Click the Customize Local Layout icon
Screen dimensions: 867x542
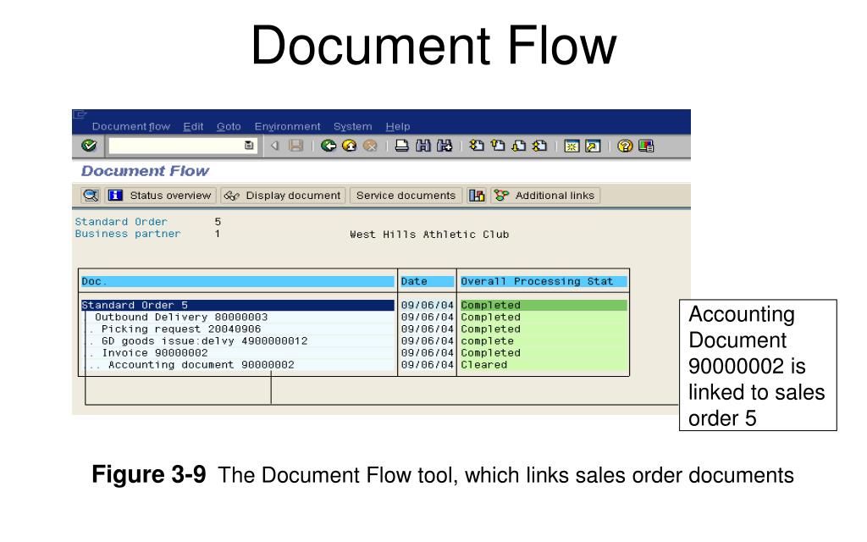click(x=646, y=146)
